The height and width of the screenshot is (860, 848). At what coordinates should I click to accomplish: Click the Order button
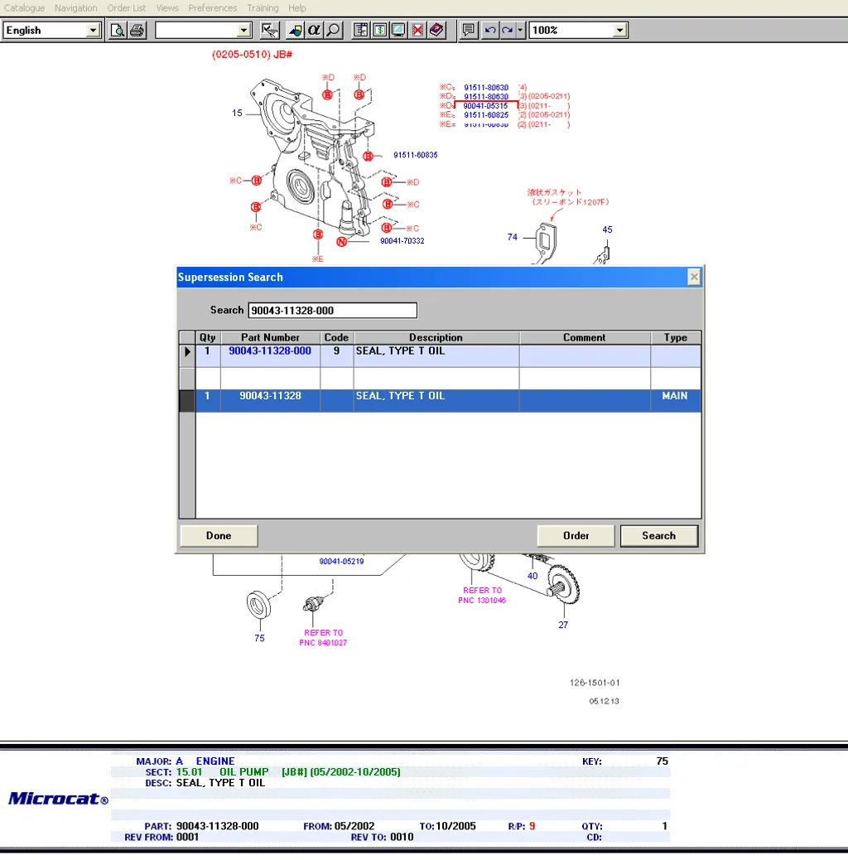(x=576, y=536)
